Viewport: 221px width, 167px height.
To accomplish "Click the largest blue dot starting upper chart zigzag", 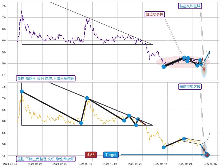I will coord(164,67).
